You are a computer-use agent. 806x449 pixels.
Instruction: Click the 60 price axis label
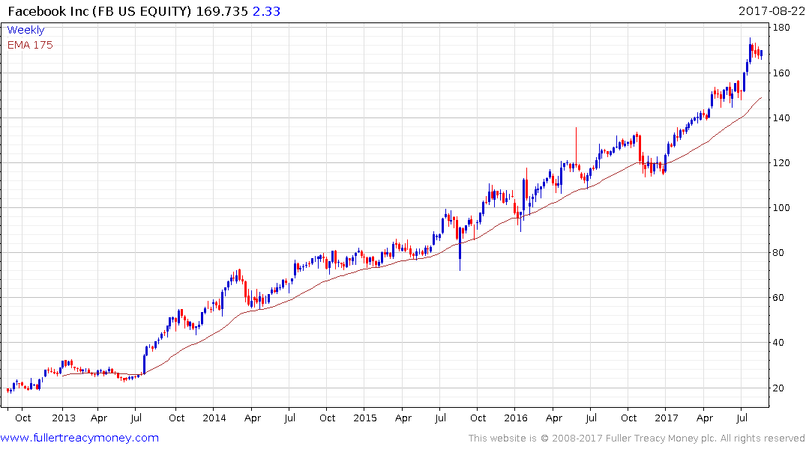coord(778,298)
